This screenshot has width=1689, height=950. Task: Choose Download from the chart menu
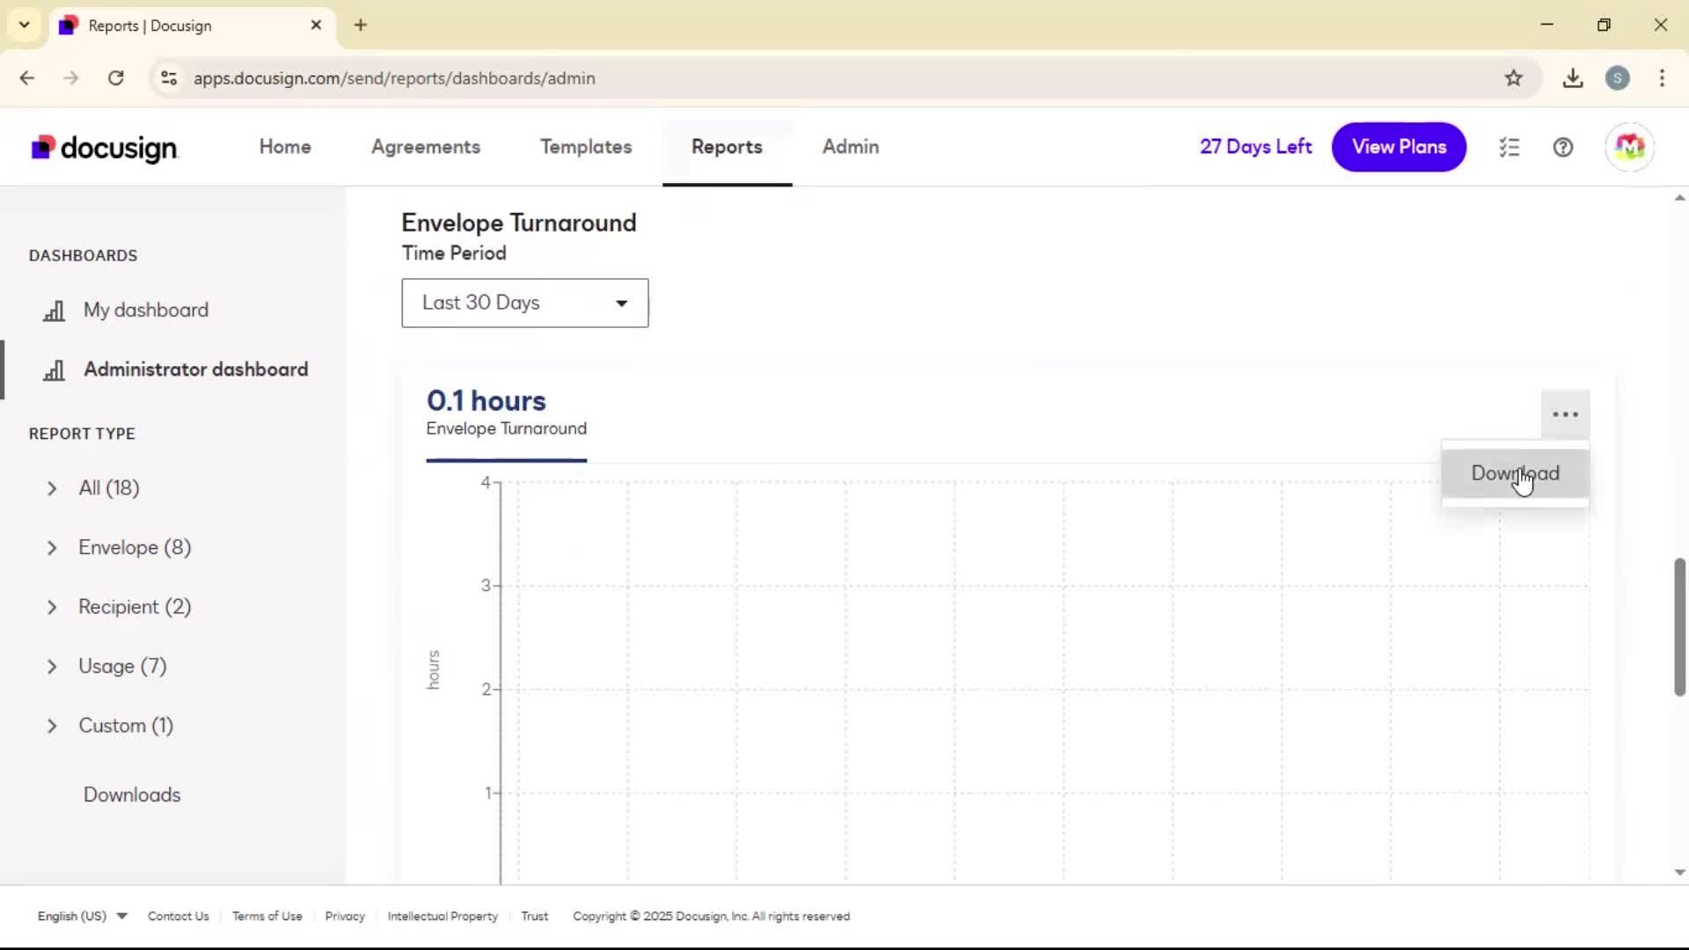coord(1515,473)
